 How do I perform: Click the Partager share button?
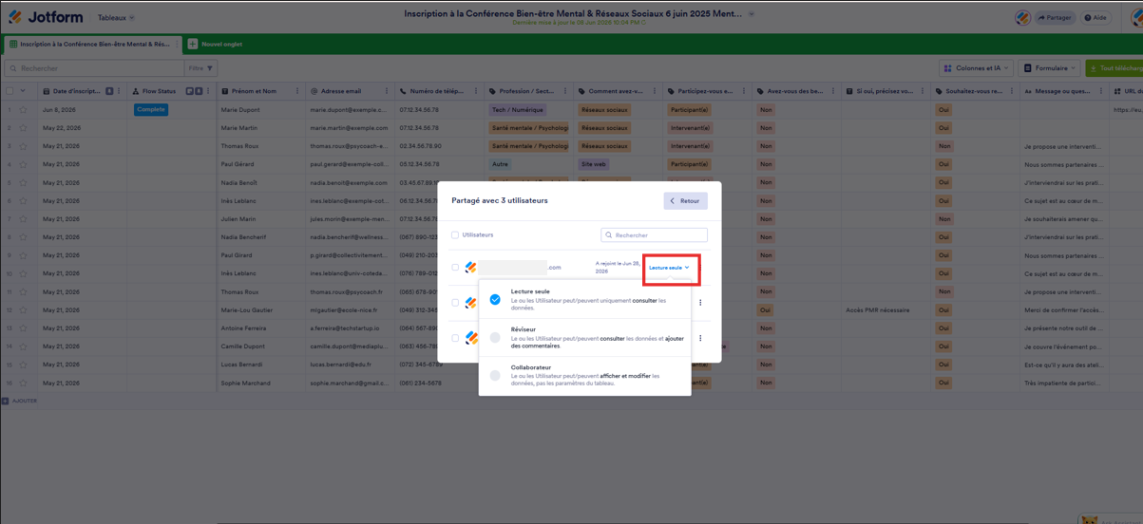click(x=1055, y=17)
